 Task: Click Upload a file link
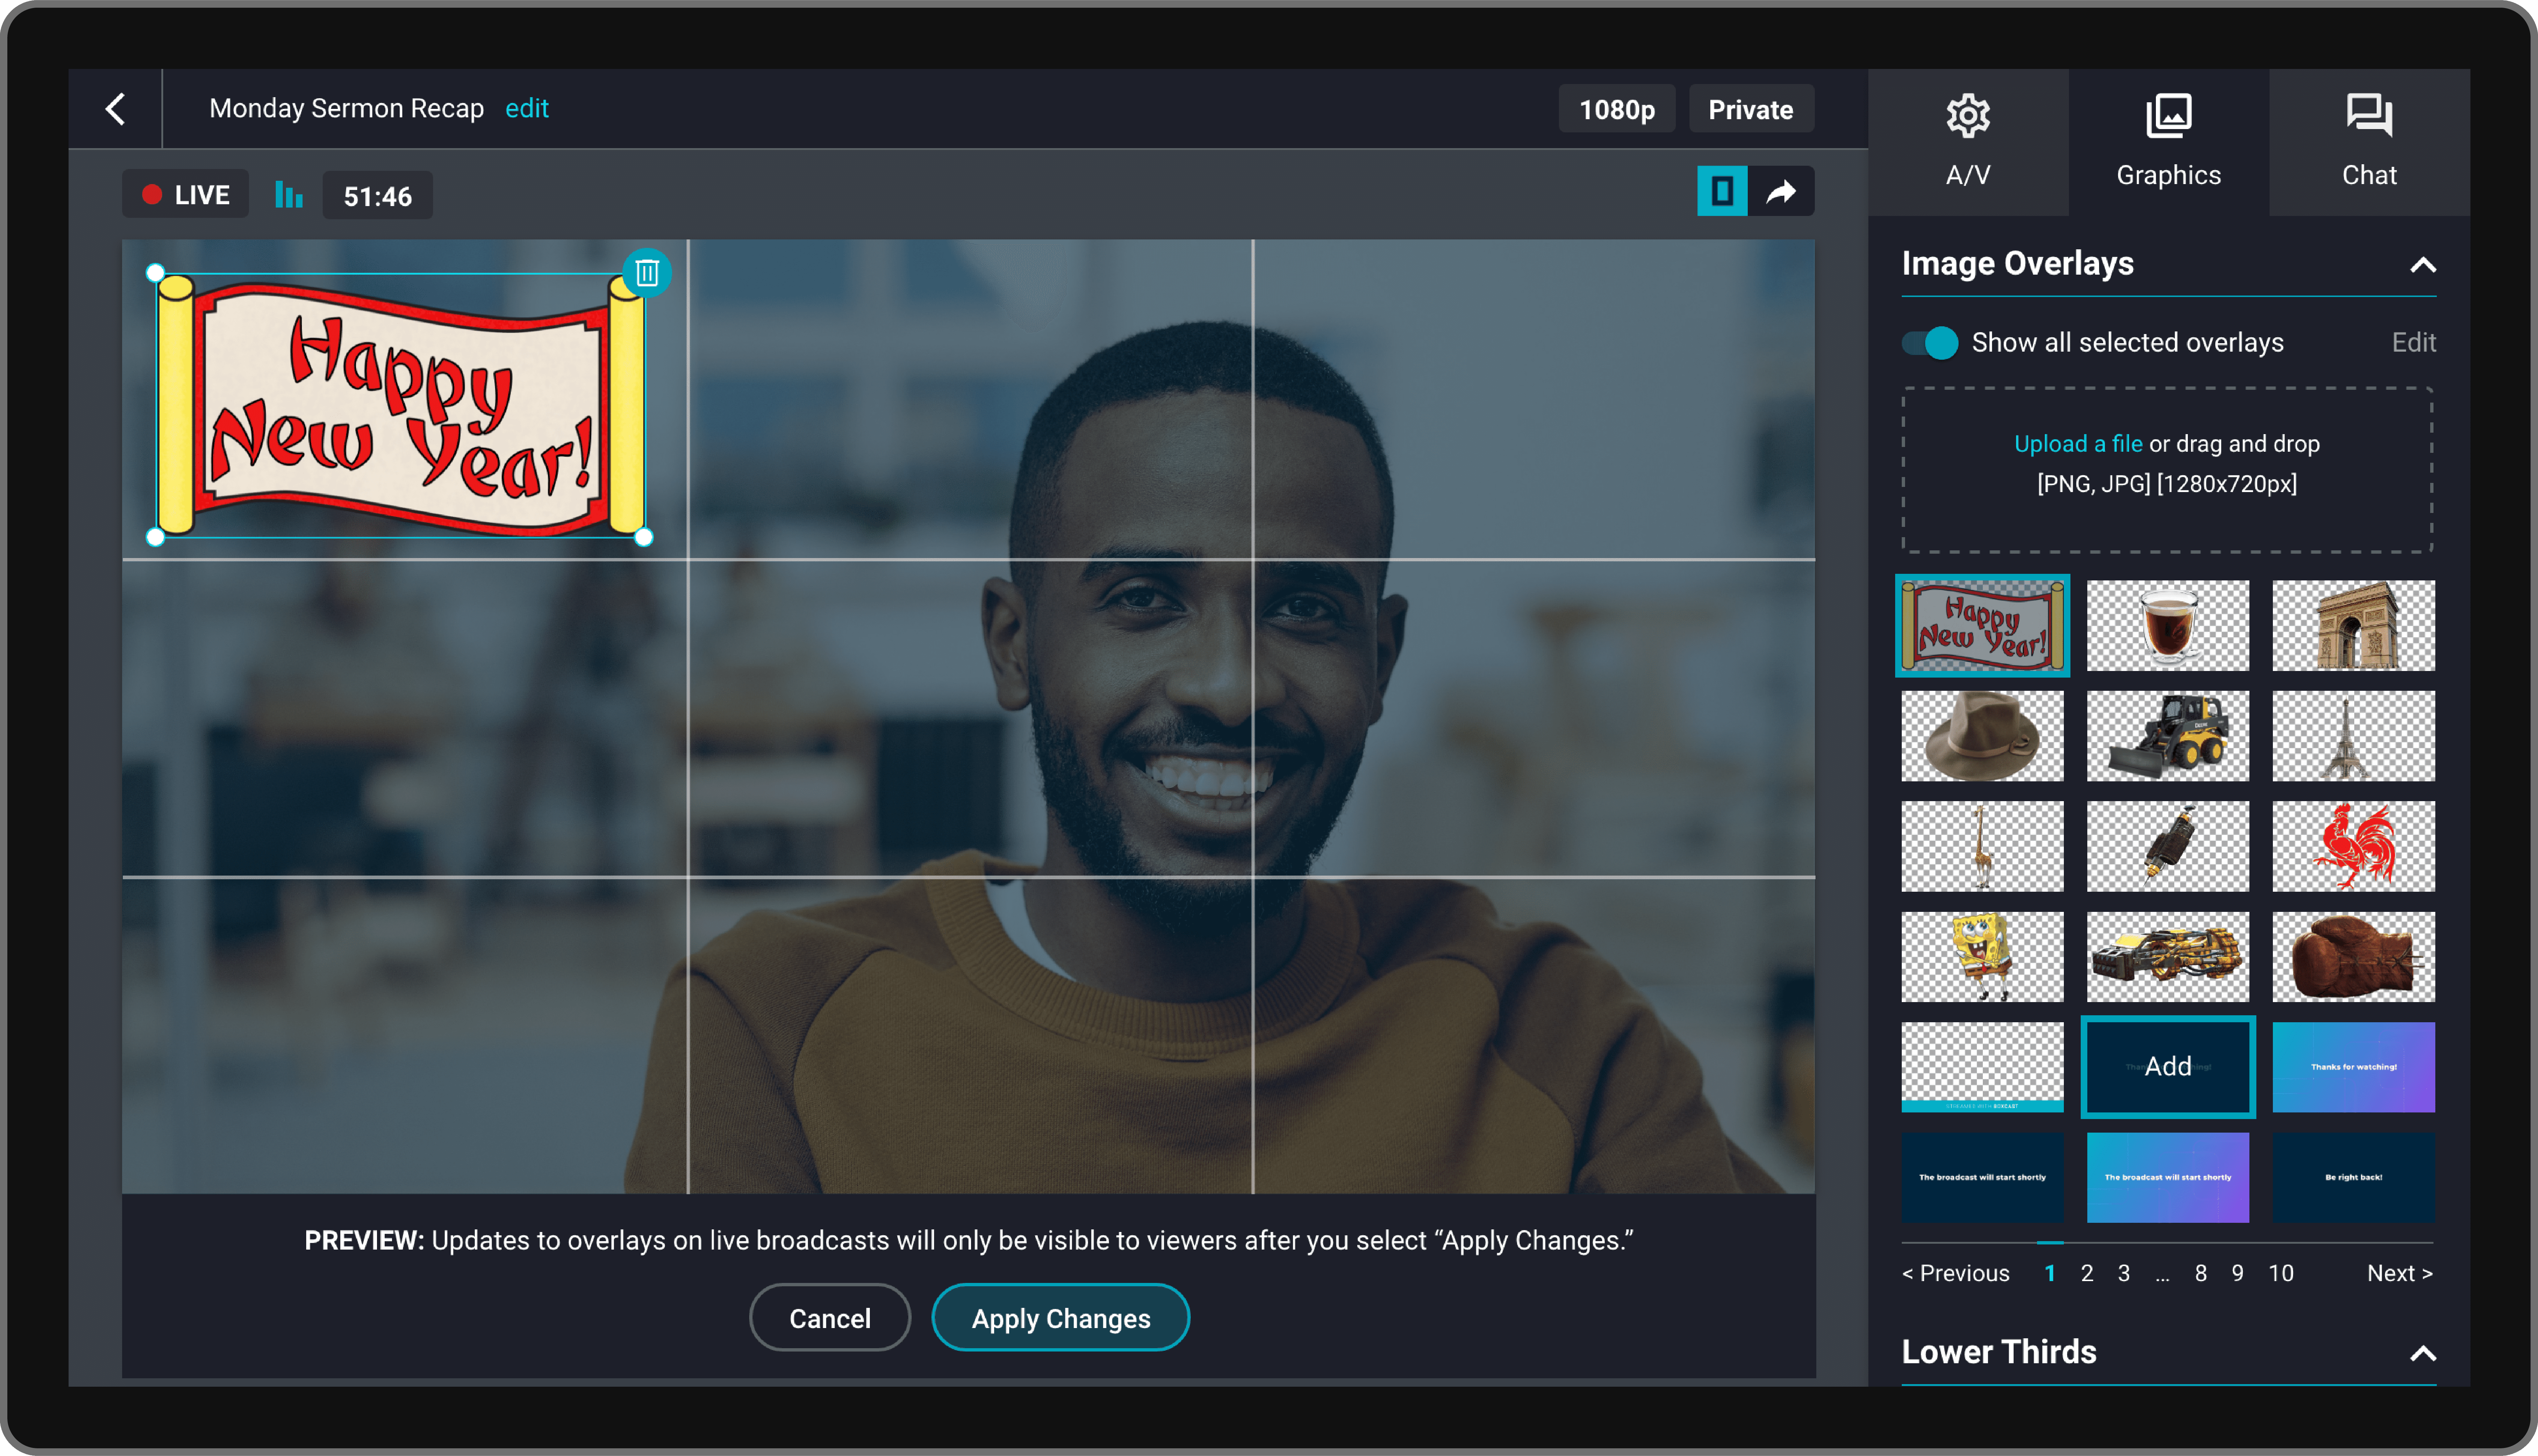2078,444
